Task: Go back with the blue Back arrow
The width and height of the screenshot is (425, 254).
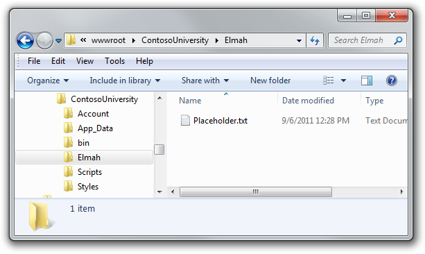Action: pyautogui.click(x=25, y=41)
